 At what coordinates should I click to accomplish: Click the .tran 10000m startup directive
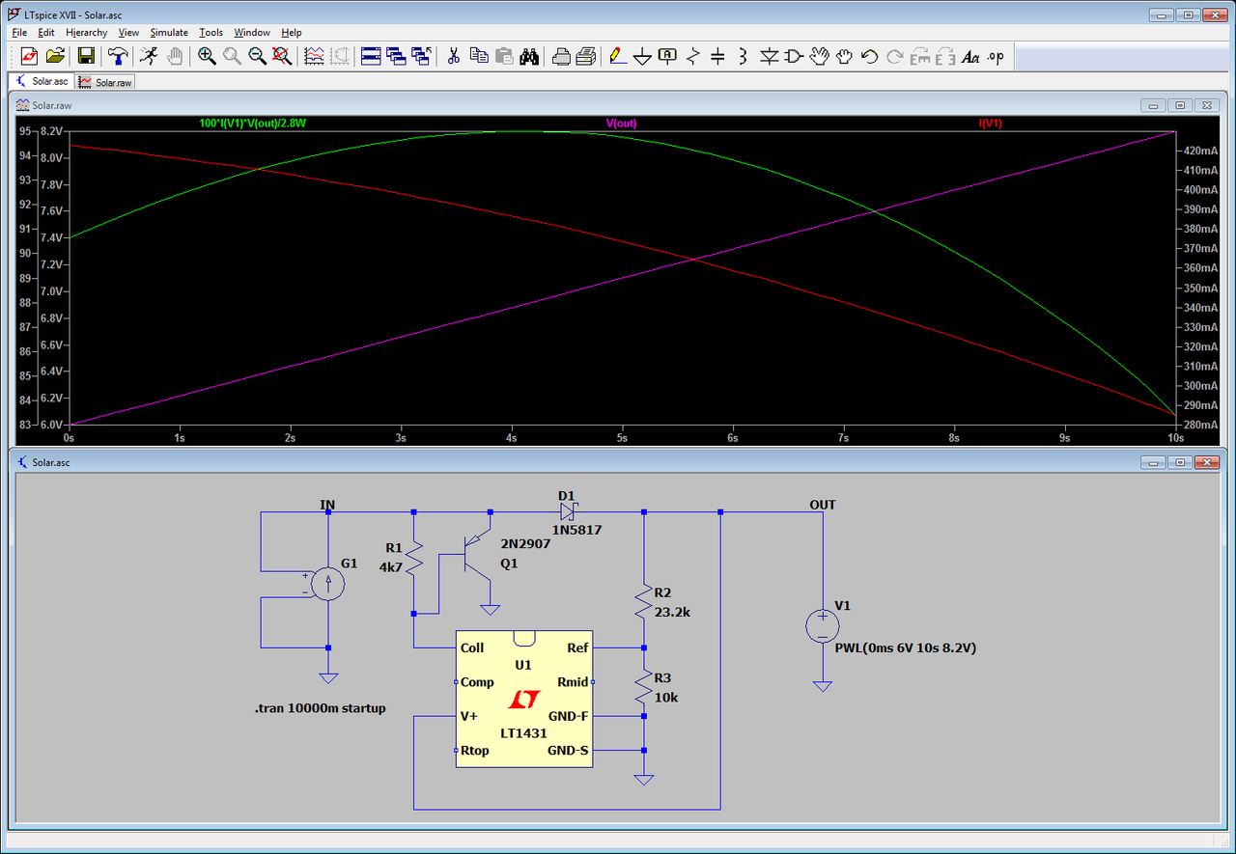pyautogui.click(x=321, y=708)
